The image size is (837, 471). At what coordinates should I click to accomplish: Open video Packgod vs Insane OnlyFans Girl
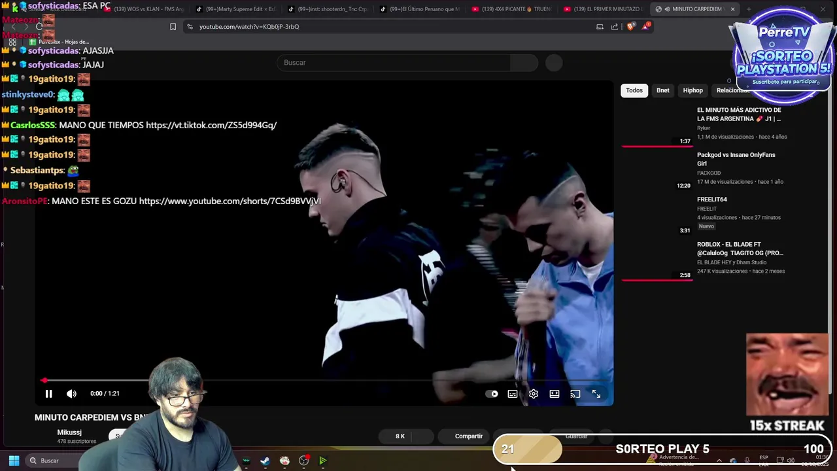click(736, 159)
